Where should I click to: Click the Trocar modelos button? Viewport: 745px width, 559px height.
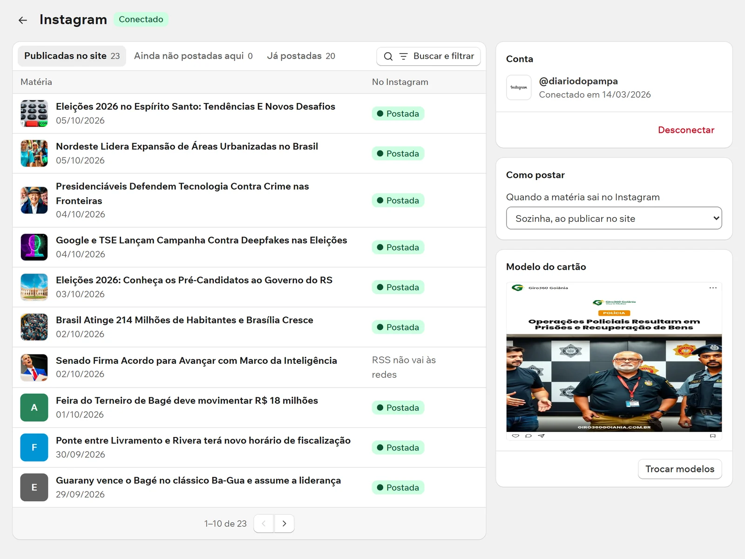680,469
